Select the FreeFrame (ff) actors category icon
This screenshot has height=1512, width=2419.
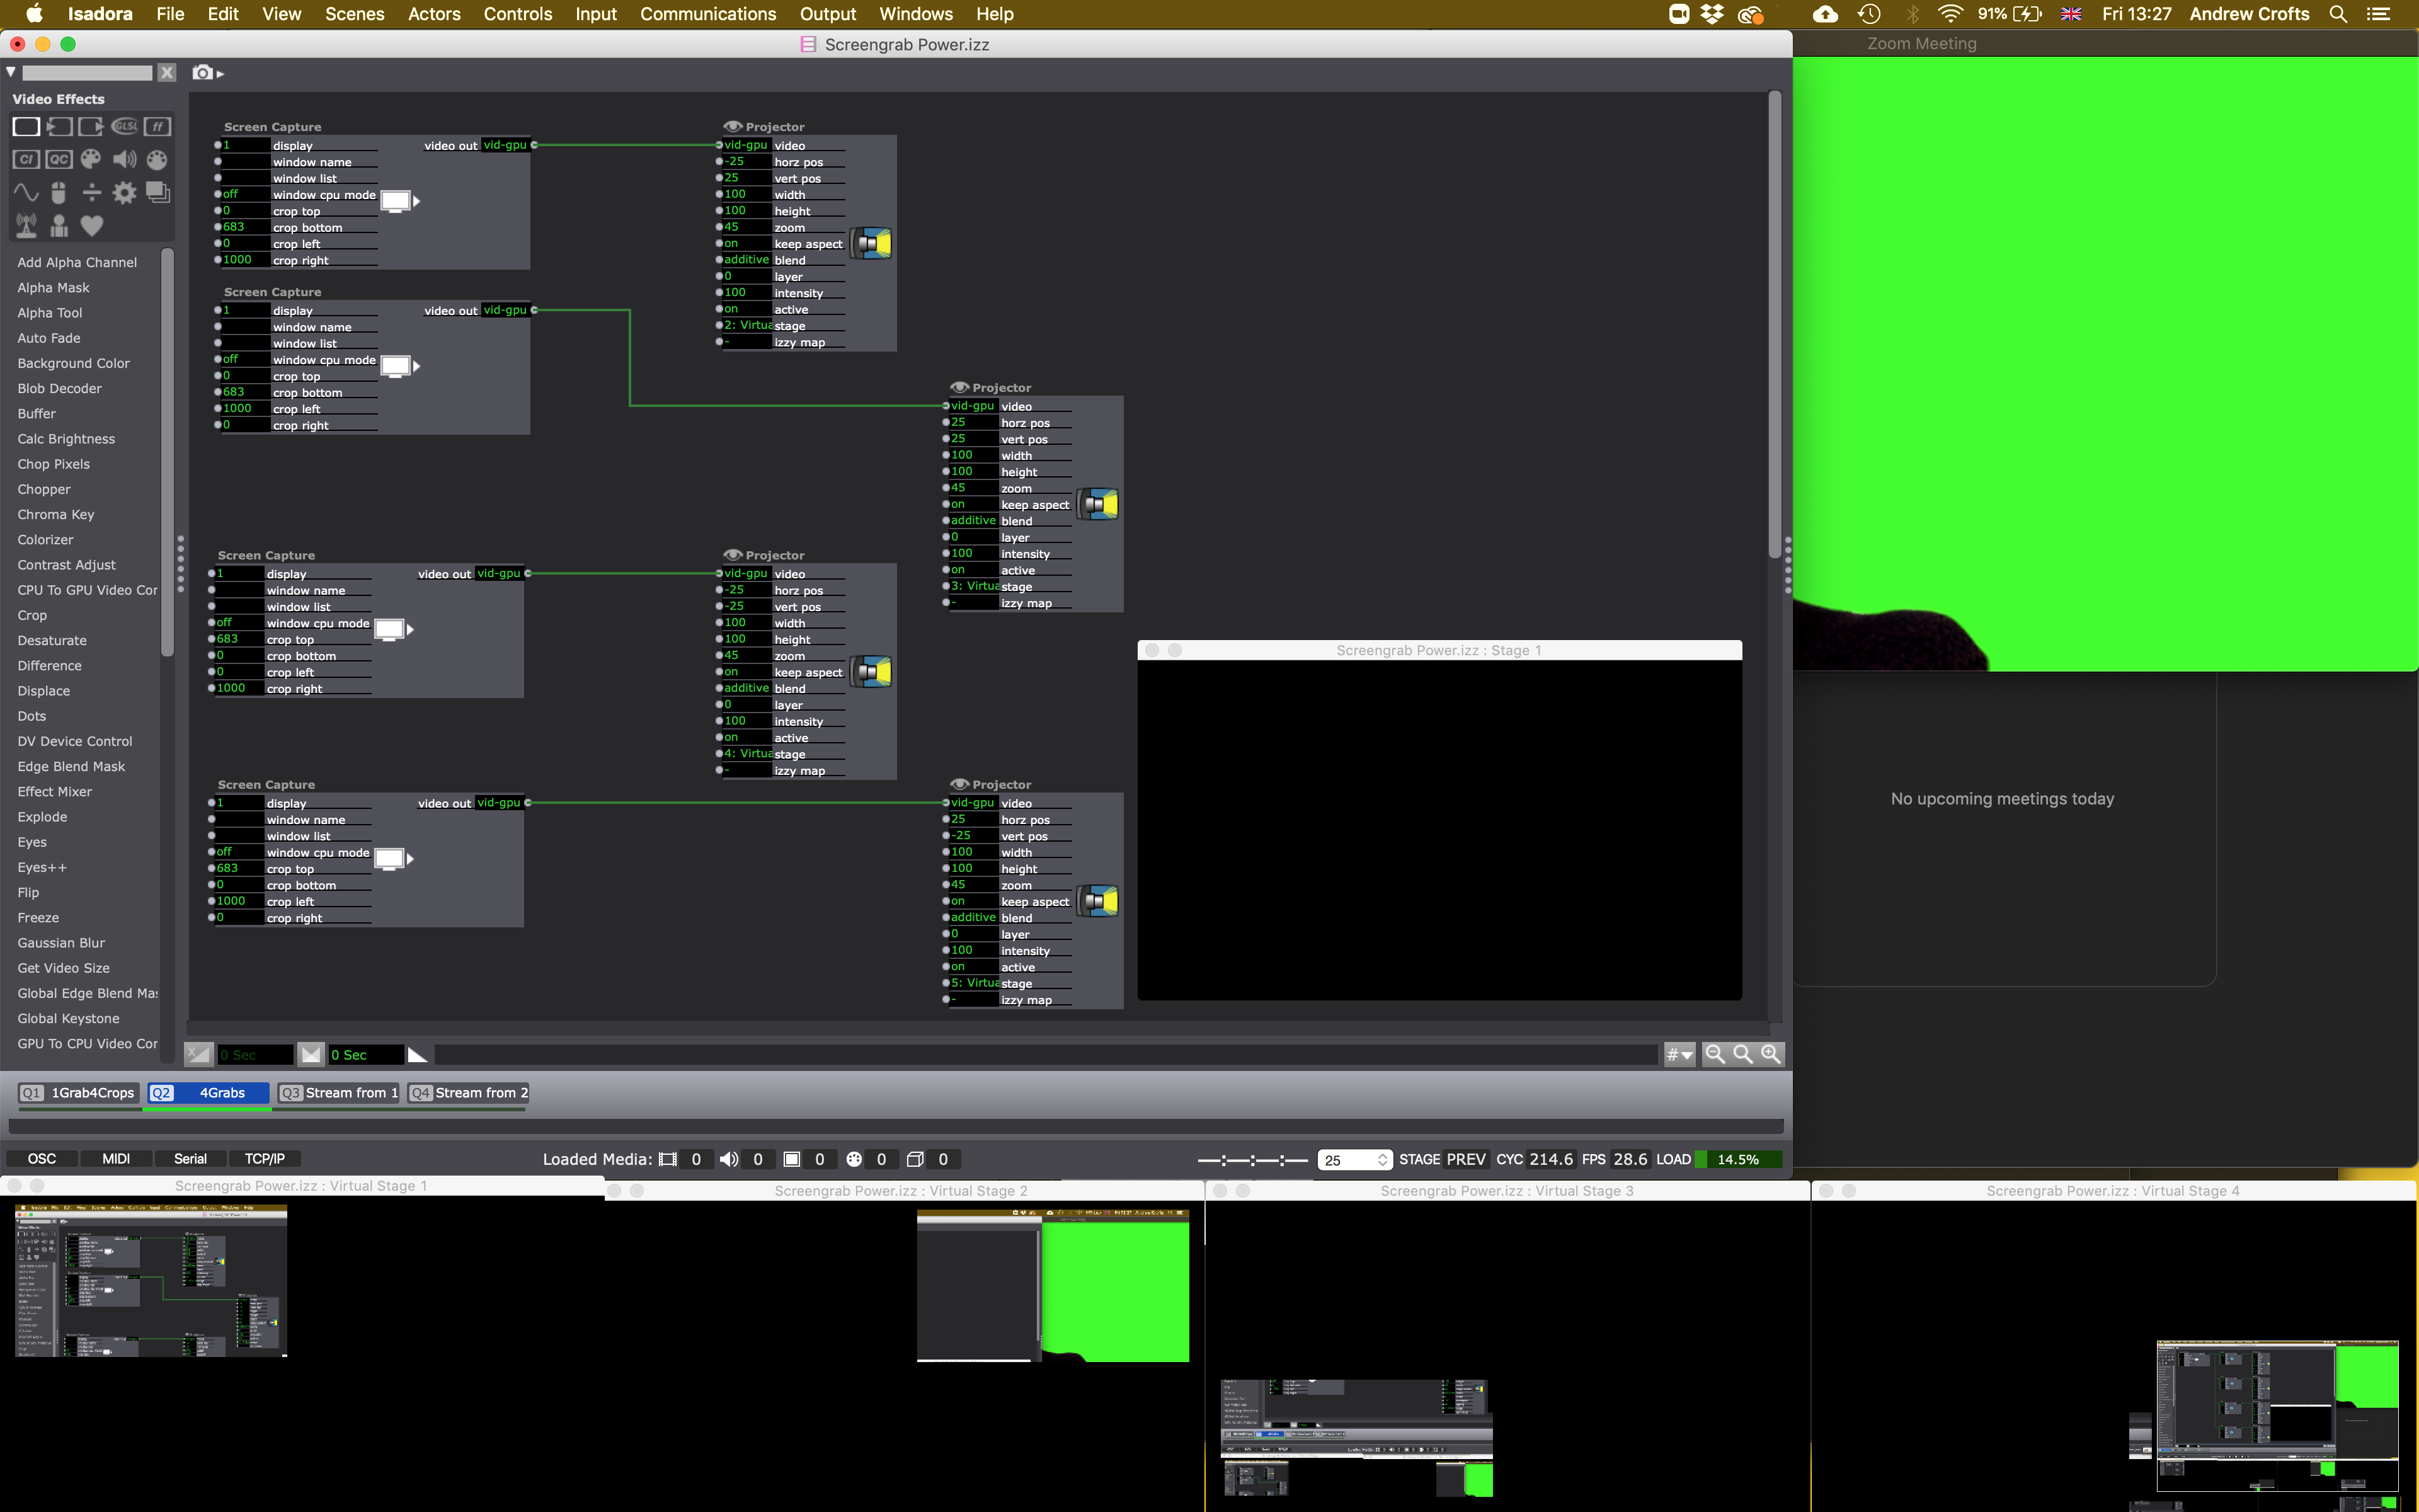(157, 127)
